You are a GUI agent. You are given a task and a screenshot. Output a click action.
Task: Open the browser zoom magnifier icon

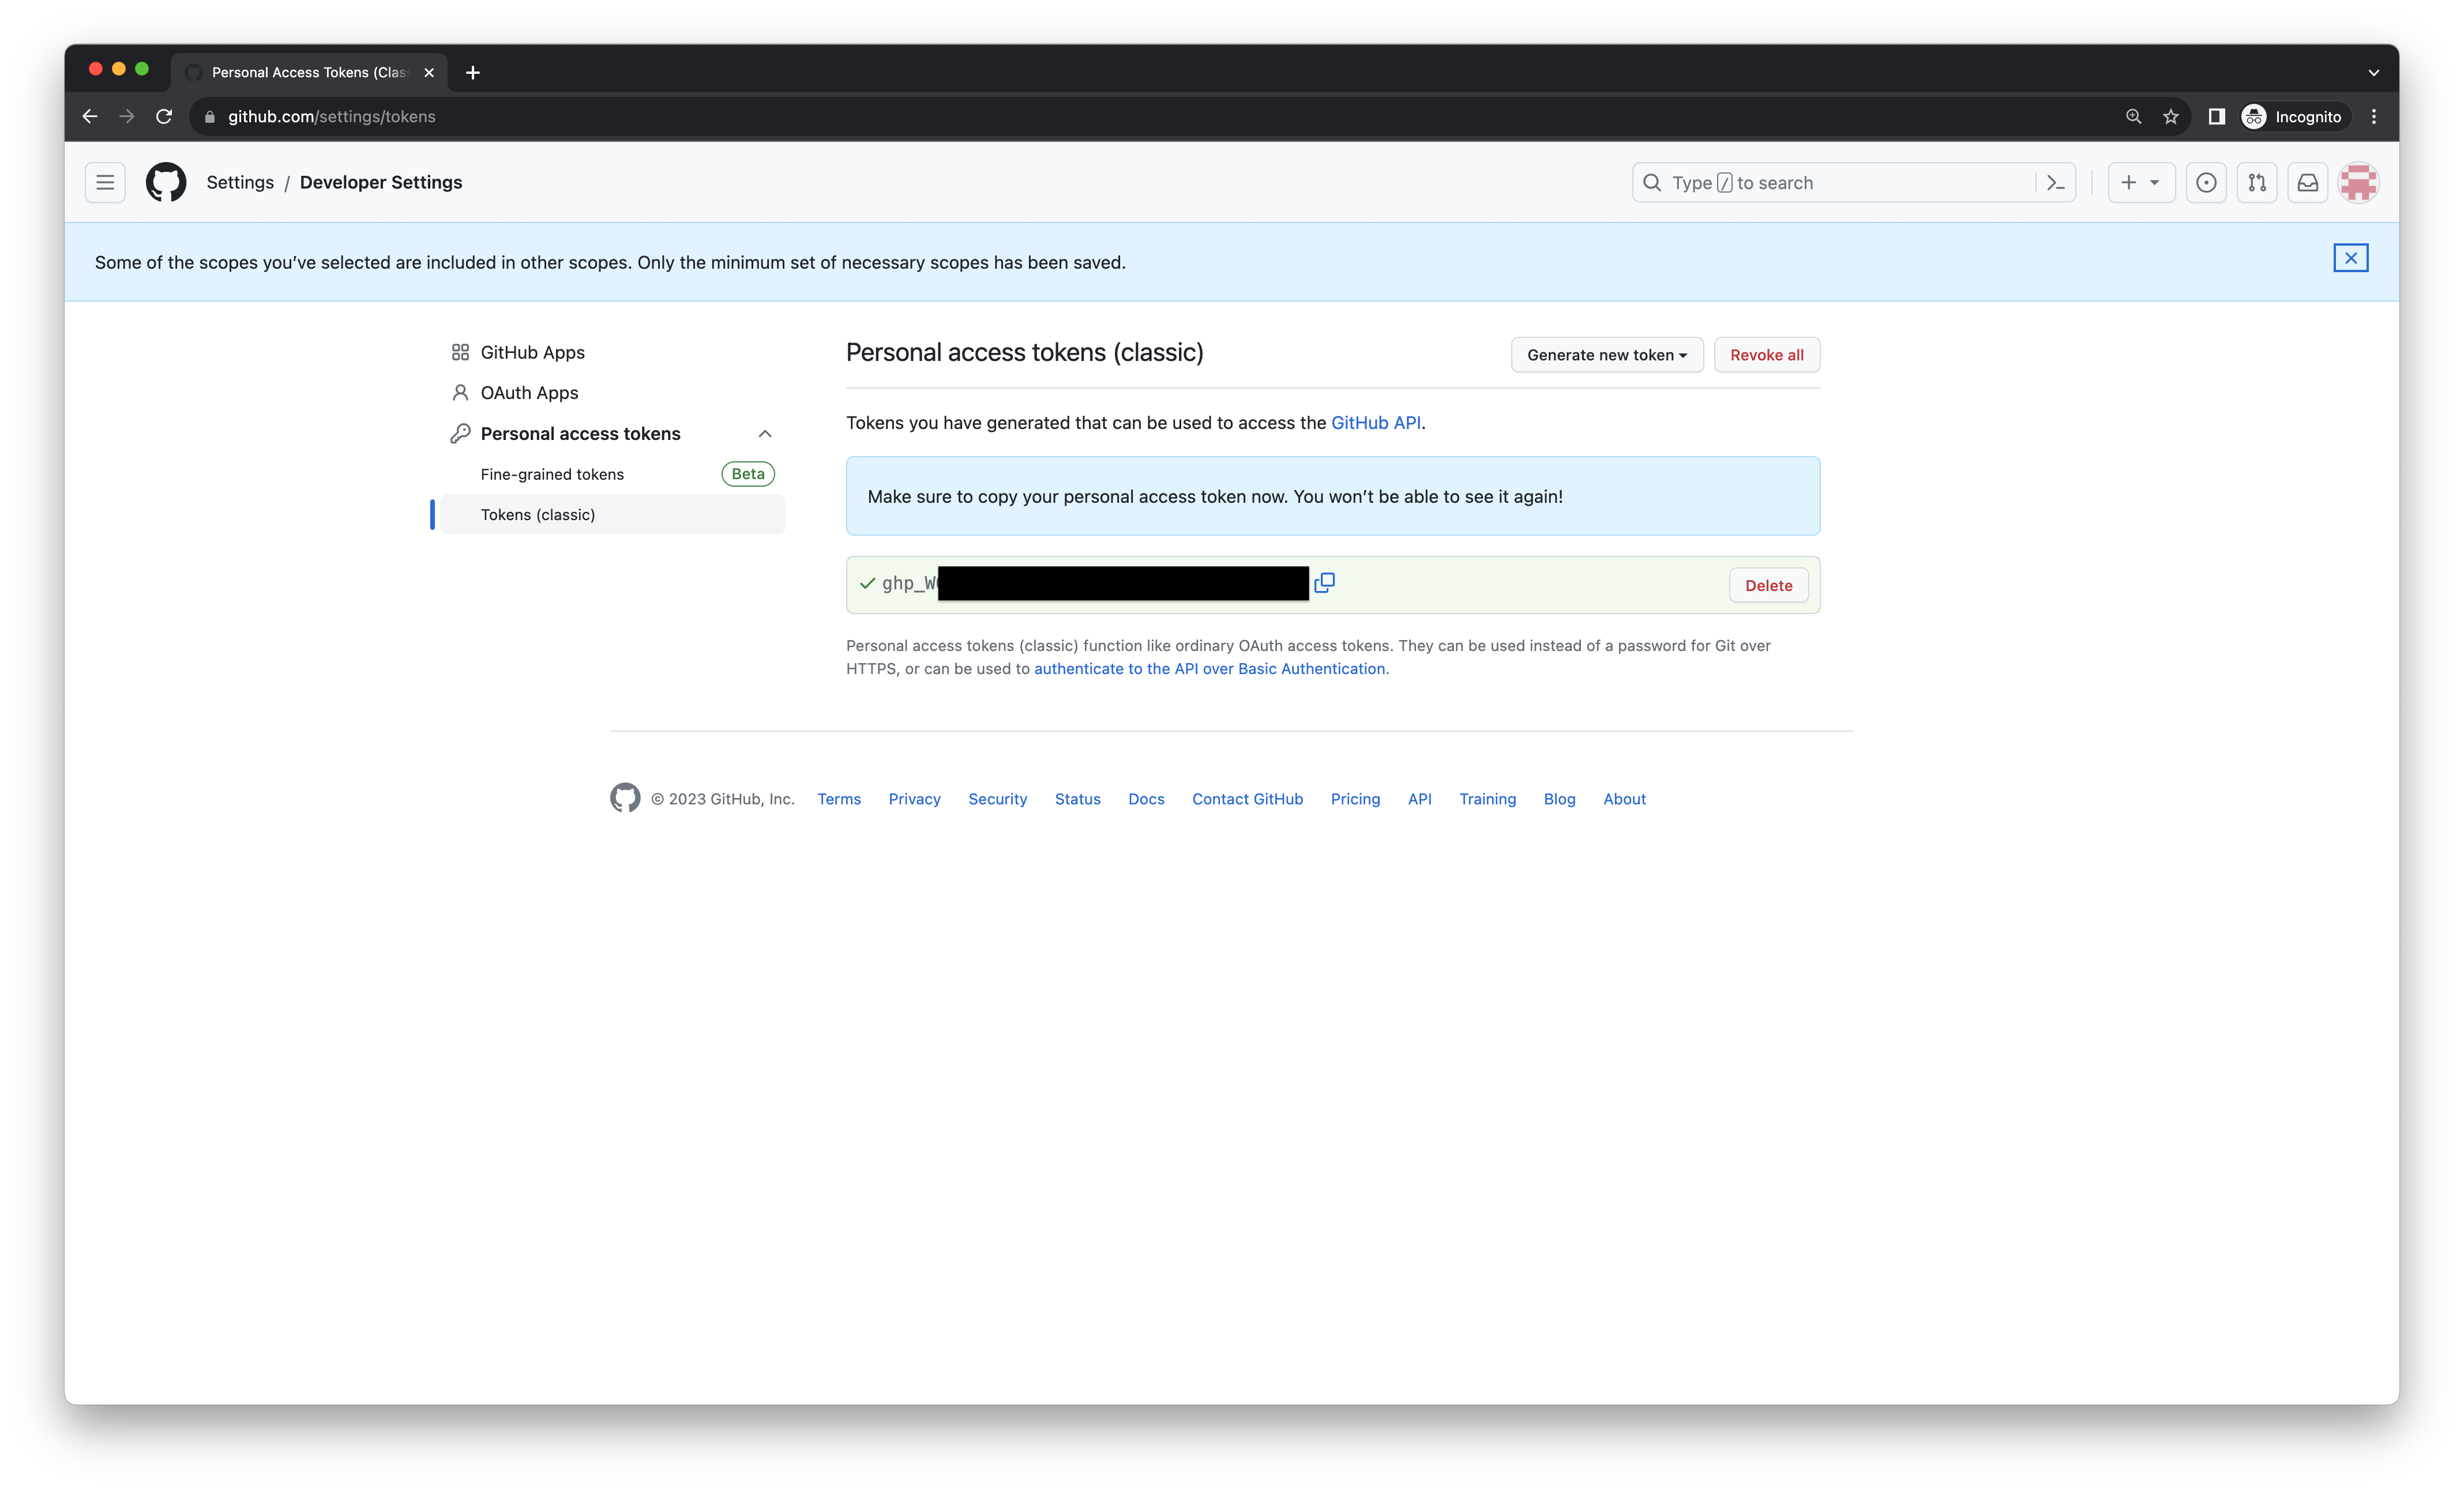(2134, 116)
